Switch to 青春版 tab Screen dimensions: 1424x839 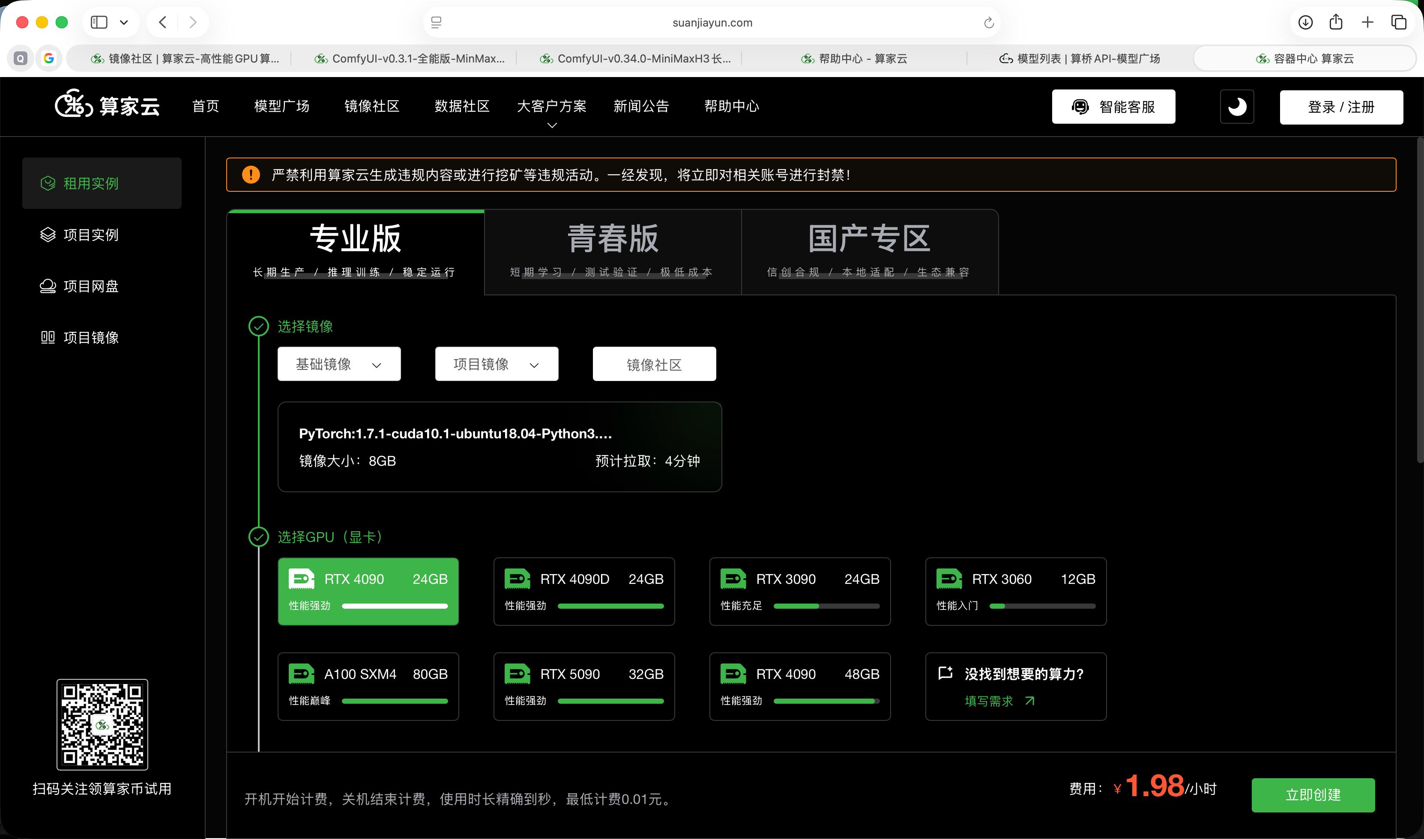(613, 252)
